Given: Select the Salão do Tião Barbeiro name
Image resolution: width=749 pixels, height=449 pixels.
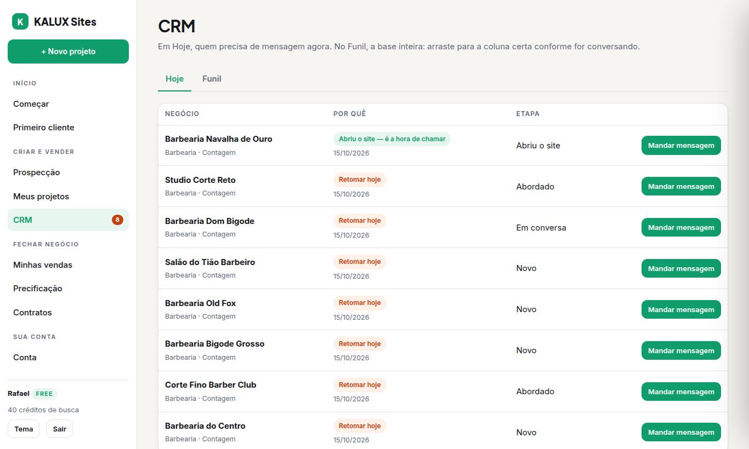Looking at the screenshot, I should [210, 262].
